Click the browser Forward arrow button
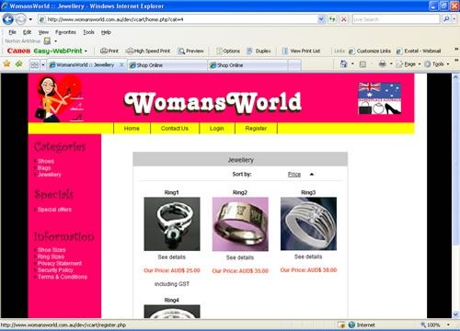The height and width of the screenshot is (331, 460). pos(21,19)
